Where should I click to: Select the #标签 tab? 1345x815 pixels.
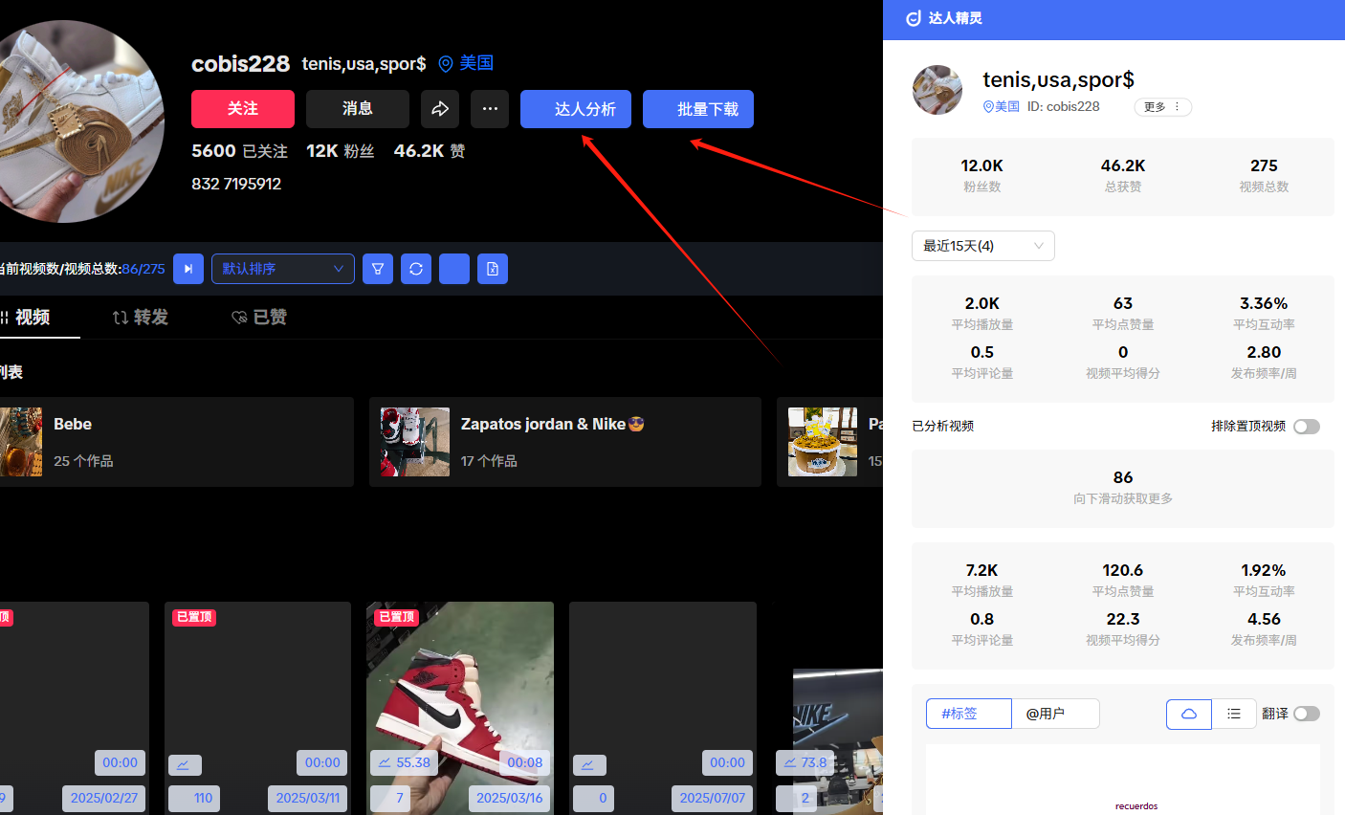[x=968, y=714]
